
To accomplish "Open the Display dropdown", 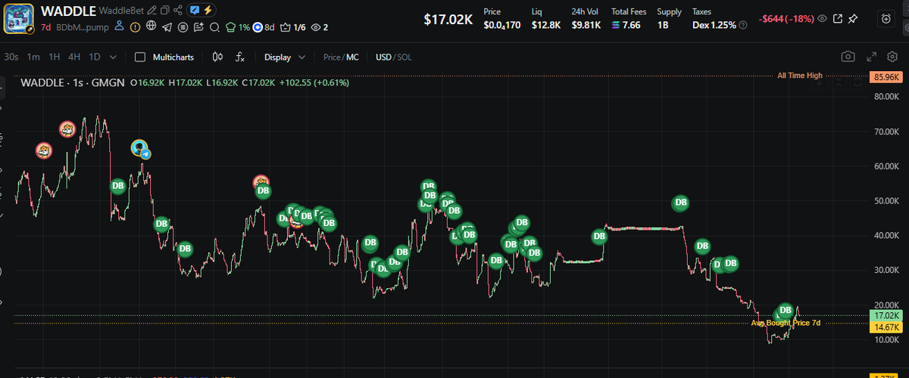I will 285,57.
